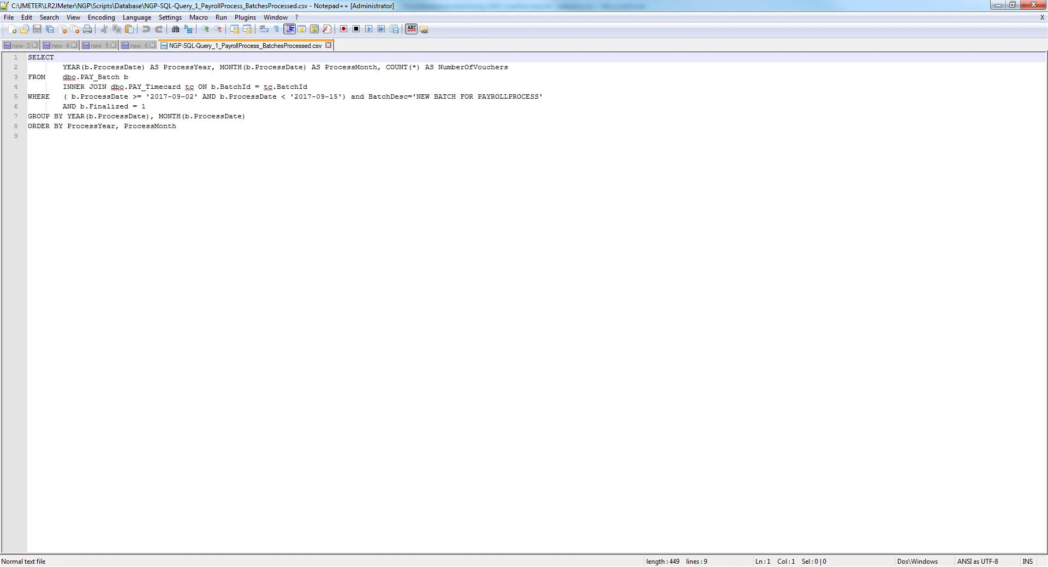Save the current recorded macro icon

click(394, 29)
